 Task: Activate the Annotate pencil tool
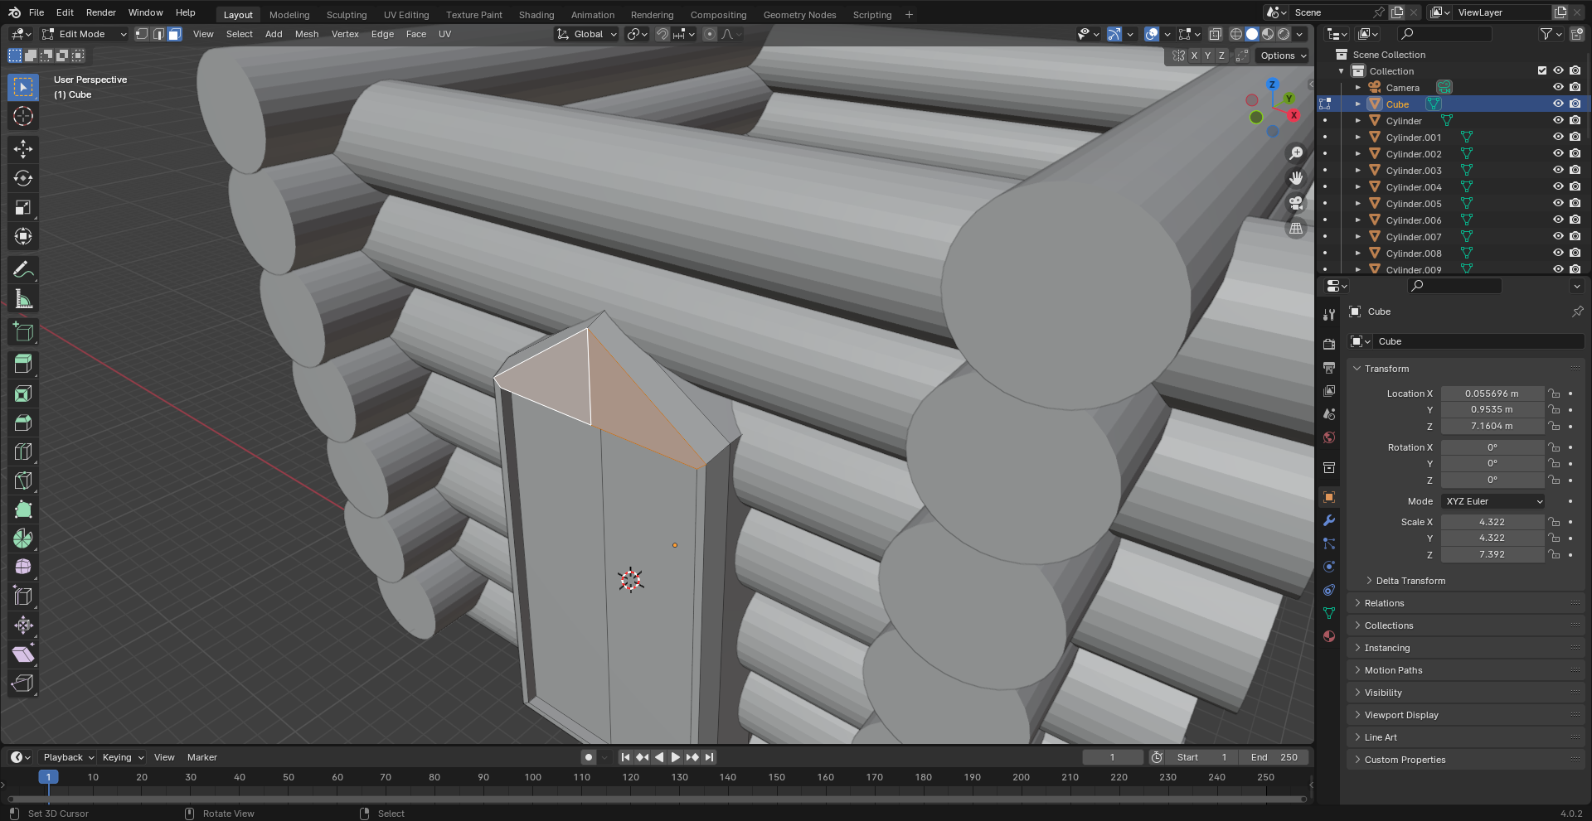[23, 270]
